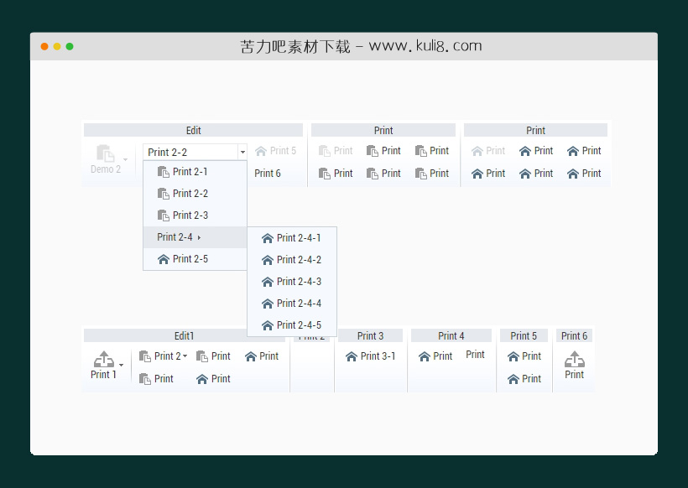Click the paste icon next to Print 2-1
The height and width of the screenshot is (488, 688).
163,172
